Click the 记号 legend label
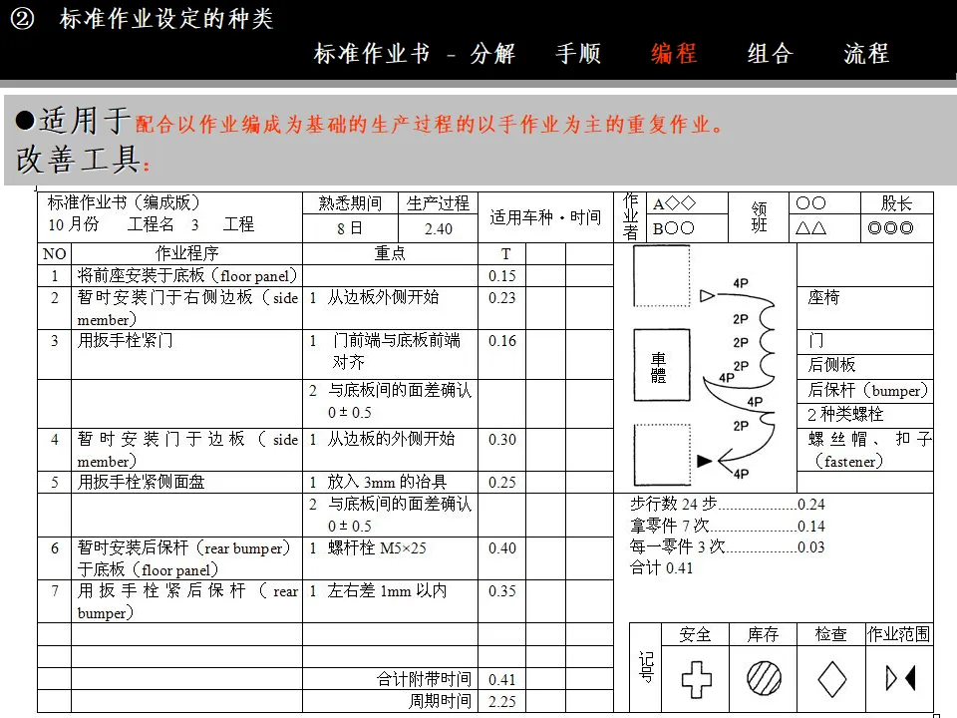Image resolution: width=957 pixels, height=718 pixels. 646,667
